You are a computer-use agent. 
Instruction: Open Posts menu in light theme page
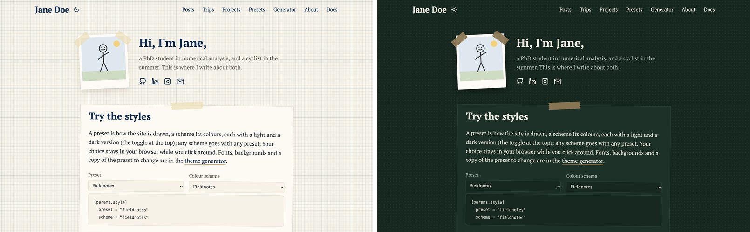pyautogui.click(x=188, y=9)
